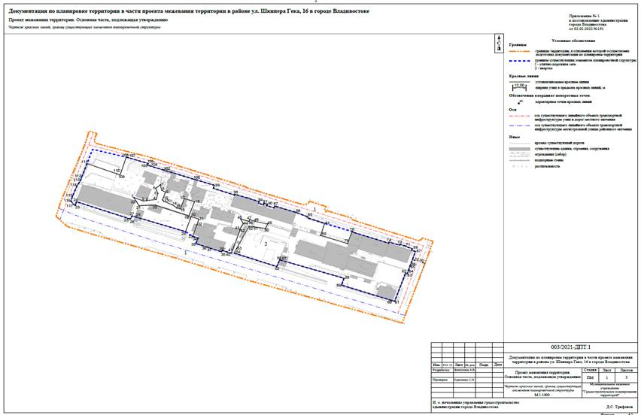Click the municipal institution name cell in title block
Viewport: 641px width, 415px height.
click(610, 389)
